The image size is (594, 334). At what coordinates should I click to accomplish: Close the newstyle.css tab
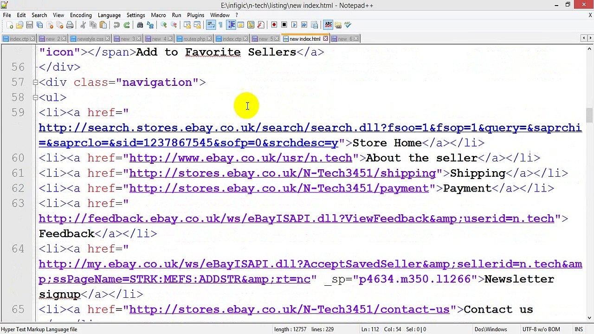tap(107, 39)
